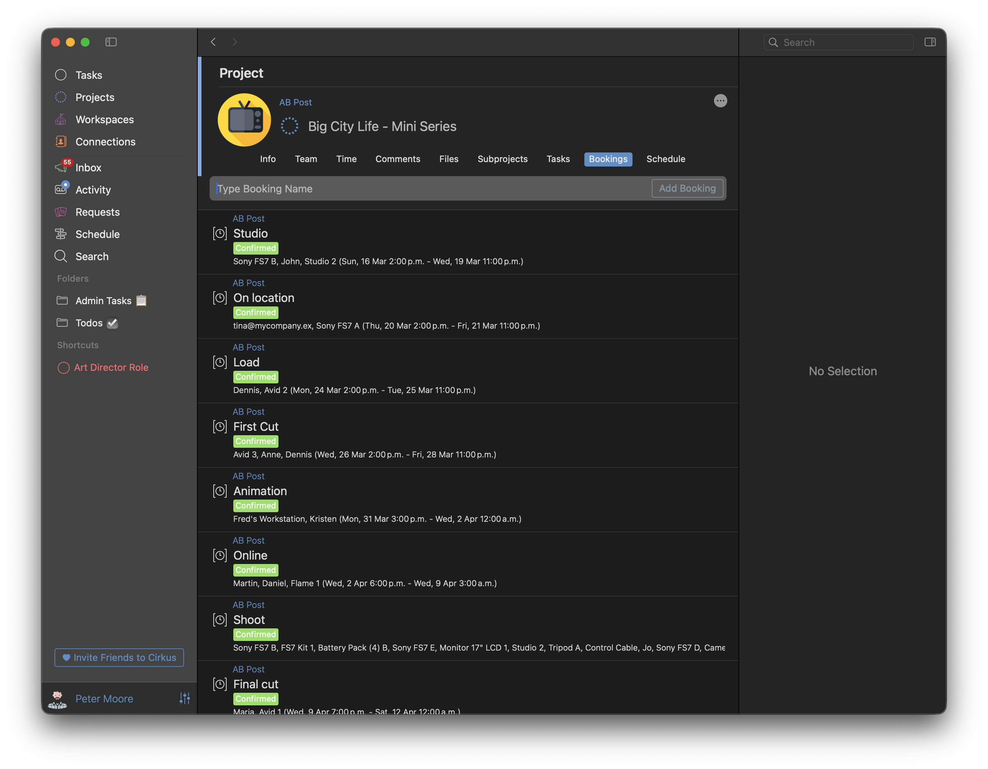Open the Todos folder

(89, 323)
